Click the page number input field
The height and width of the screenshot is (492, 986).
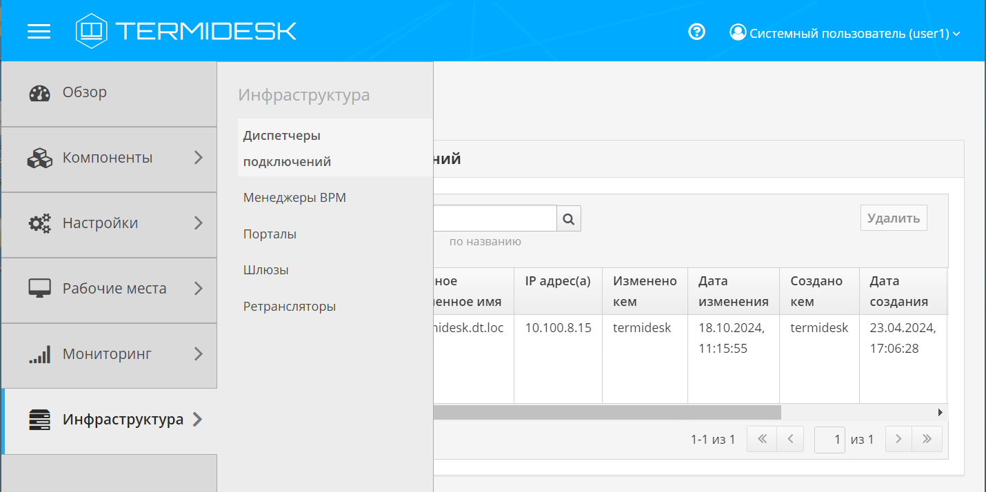[829, 439]
